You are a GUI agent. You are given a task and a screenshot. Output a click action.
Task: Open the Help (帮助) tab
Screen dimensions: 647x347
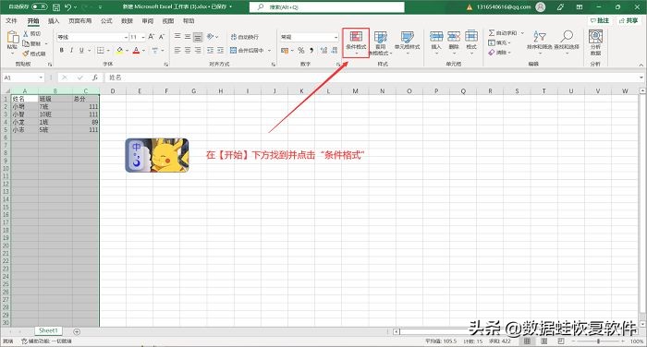click(189, 20)
